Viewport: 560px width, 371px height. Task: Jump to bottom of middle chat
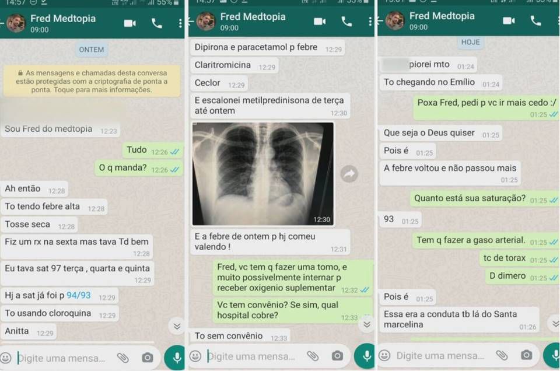click(x=367, y=324)
